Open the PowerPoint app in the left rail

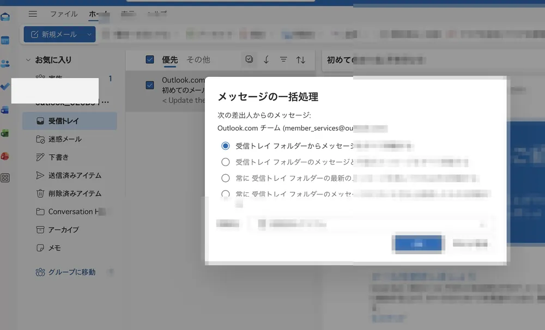click(x=5, y=156)
